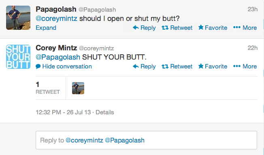Click in the Reply to @coreymintz text box
Screen dimensions: 264x155
tap(146, 140)
